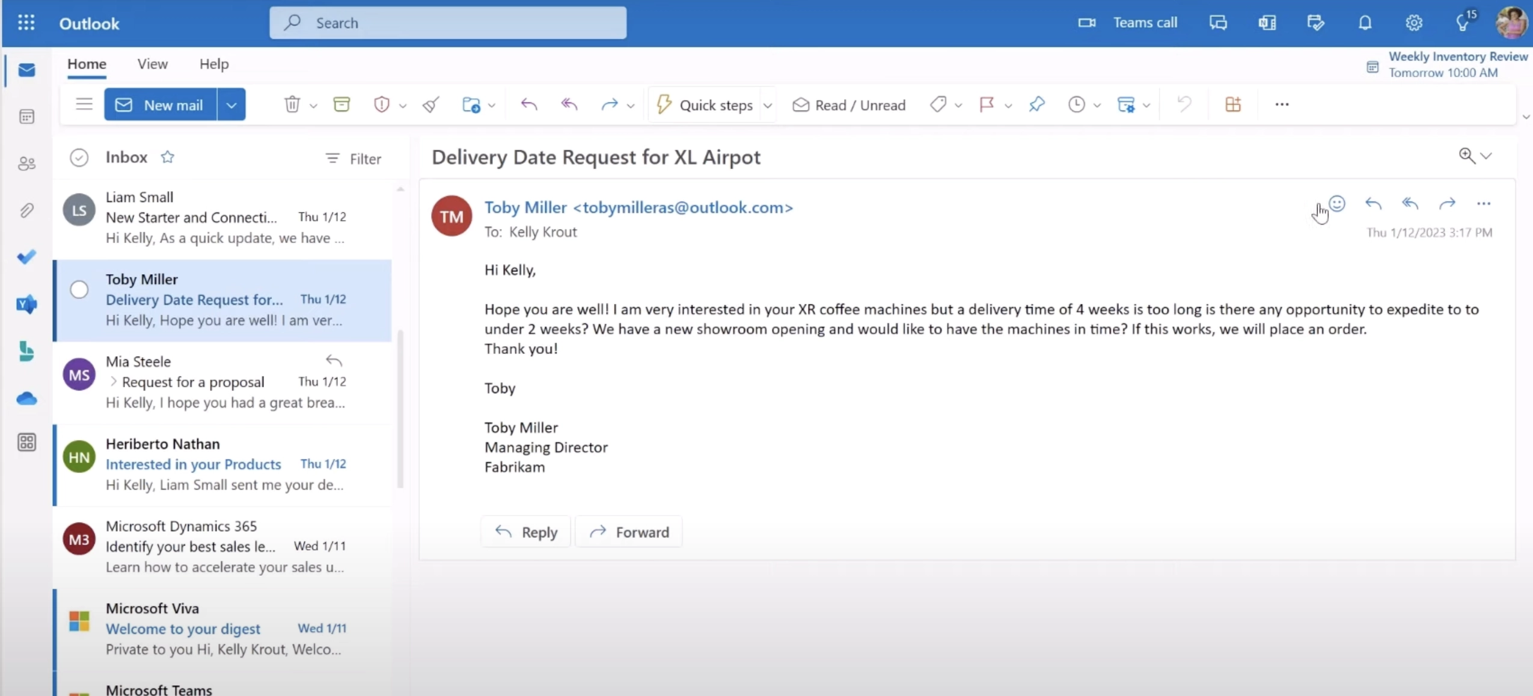Open the Settings gear
The height and width of the screenshot is (696, 1533).
pyautogui.click(x=1413, y=23)
